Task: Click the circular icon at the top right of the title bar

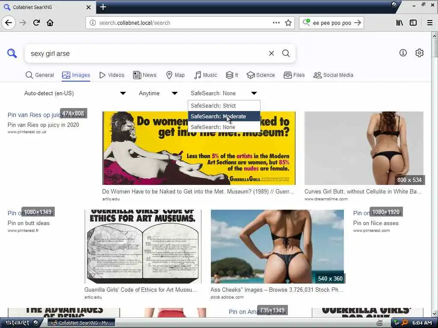Action: [x=394, y=4]
